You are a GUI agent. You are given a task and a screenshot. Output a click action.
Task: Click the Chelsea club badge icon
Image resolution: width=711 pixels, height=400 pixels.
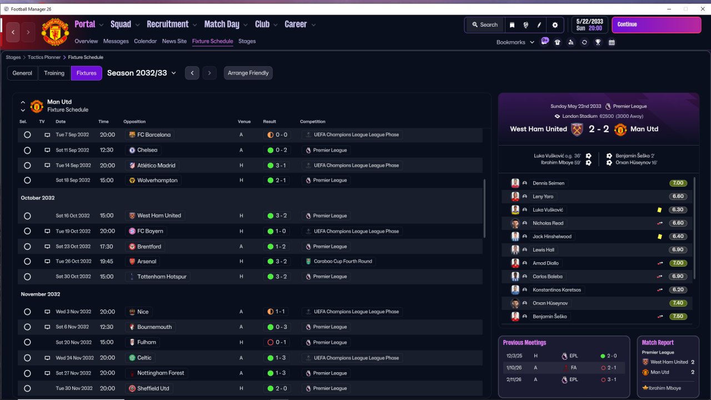point(132,150)
